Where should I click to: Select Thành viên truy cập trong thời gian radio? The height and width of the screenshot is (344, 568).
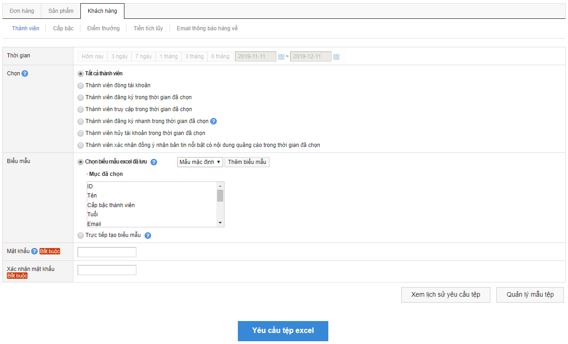coord(81,109)
